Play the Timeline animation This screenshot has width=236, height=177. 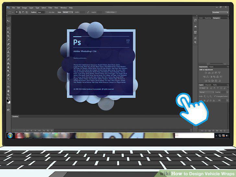(35, 131)
